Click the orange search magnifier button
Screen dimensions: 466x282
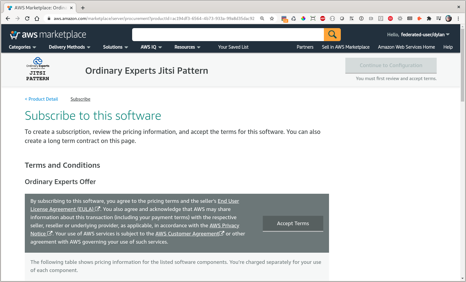tap(332, 34)
